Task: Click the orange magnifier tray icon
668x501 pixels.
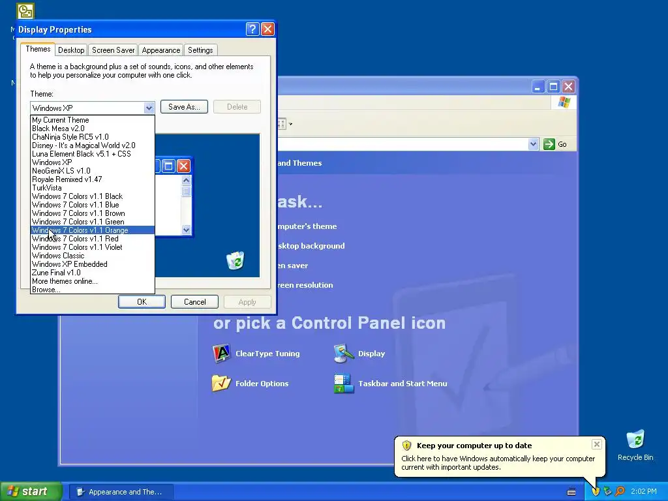Action: pos(620,491)
